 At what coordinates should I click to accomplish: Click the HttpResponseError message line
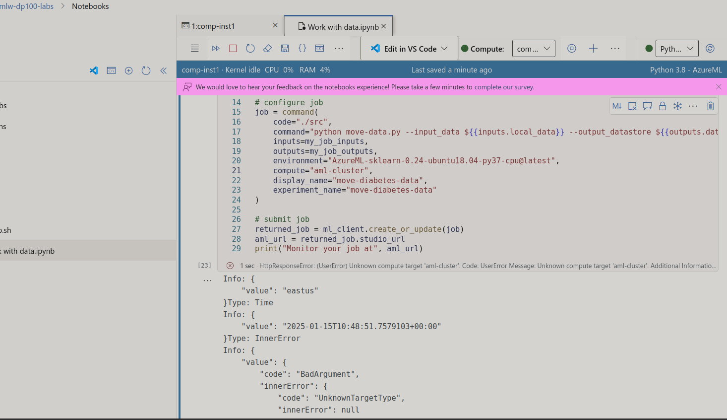[488, 266]
